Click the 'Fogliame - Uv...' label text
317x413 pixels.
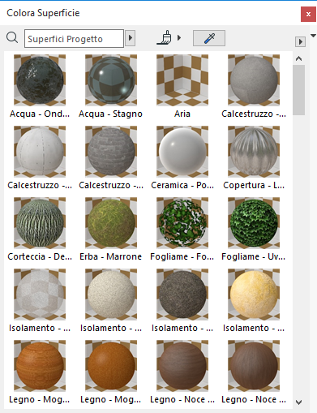(x=254, y=256)
